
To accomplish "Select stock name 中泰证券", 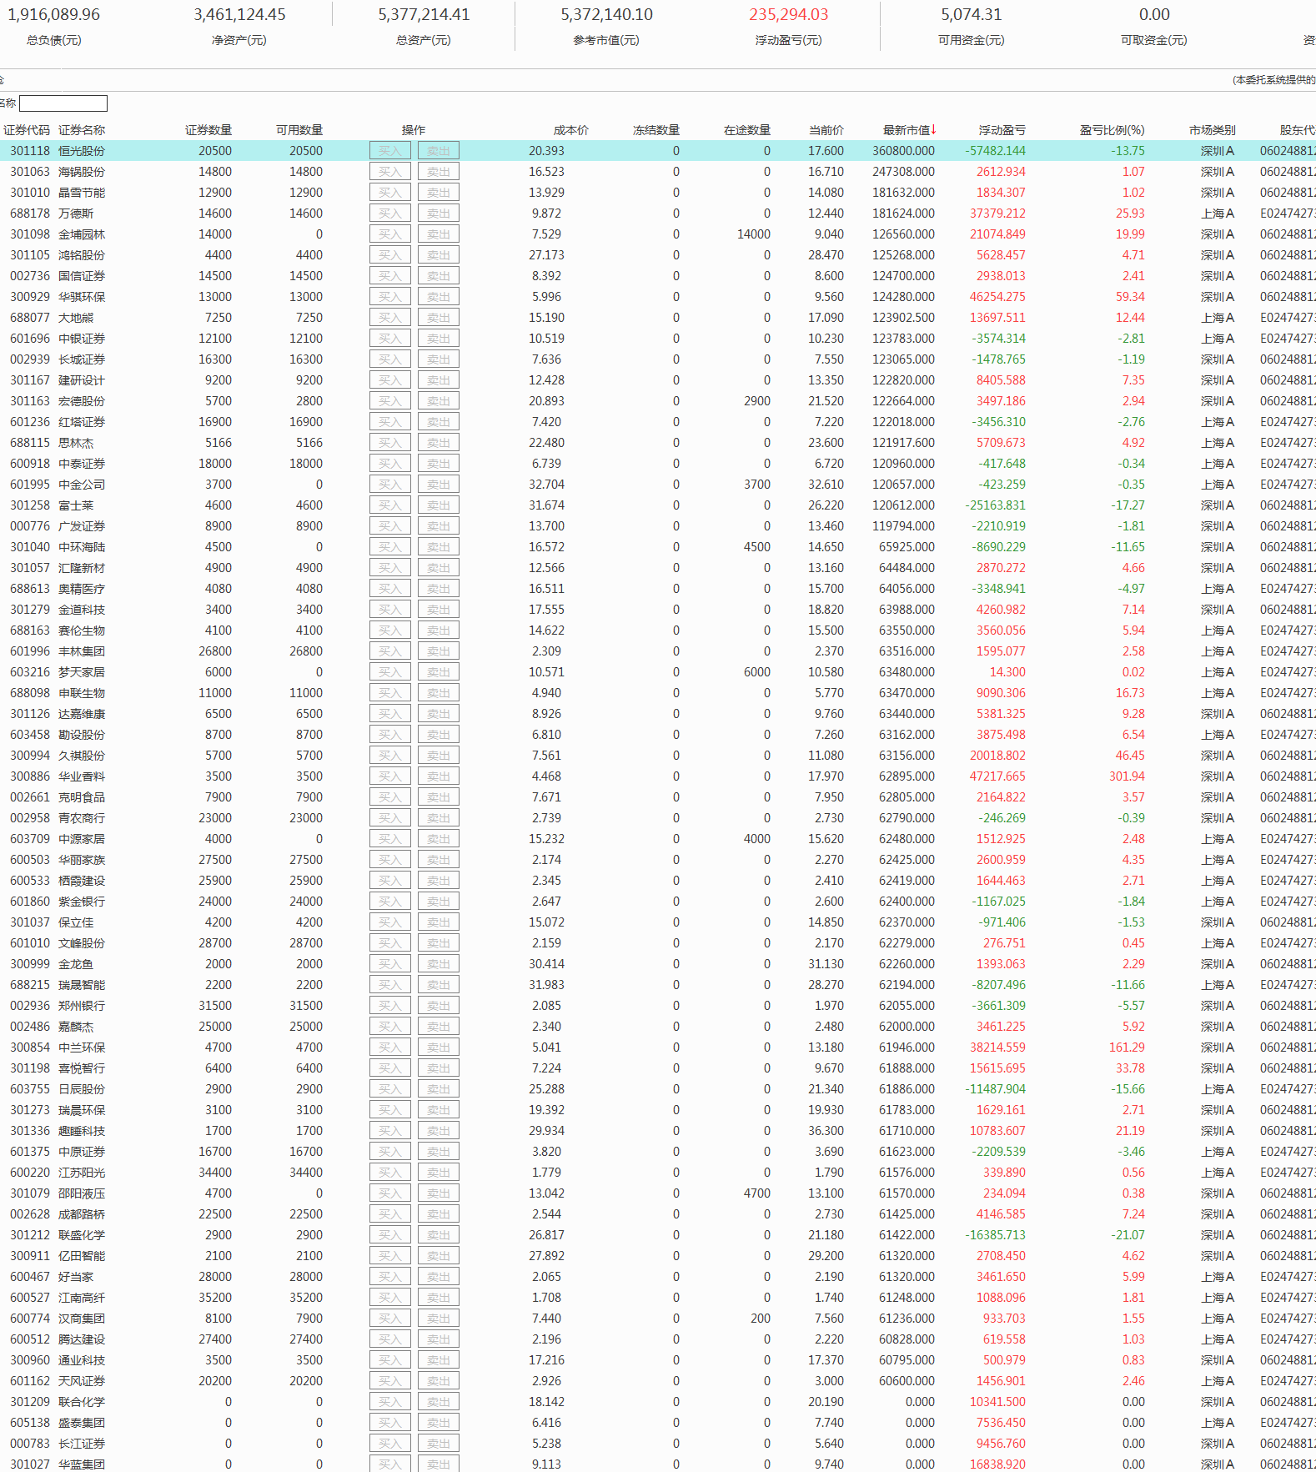I will pyautogui.click(x=82, y=464).
